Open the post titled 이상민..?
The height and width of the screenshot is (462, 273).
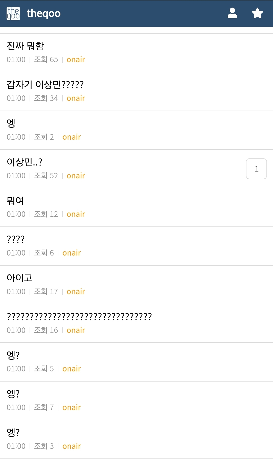[25, 162]
